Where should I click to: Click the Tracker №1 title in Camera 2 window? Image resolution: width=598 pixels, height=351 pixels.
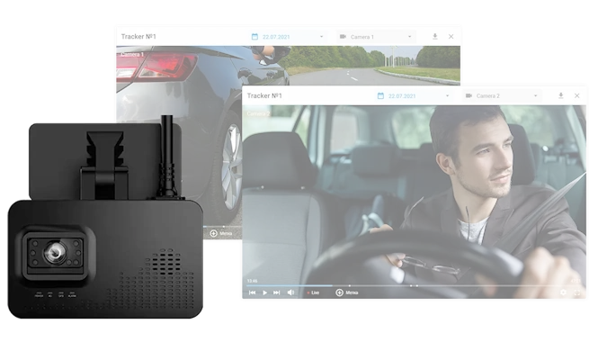click(264, 95)
